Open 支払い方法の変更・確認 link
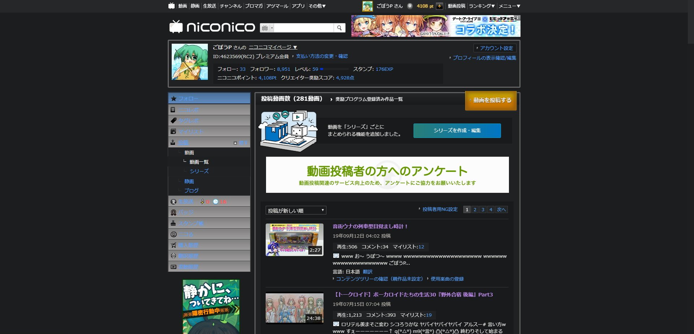The image size is (694, 334). point(322,56)
